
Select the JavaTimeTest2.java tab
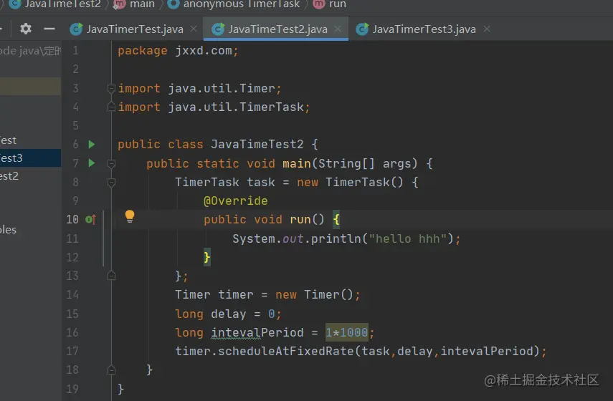click(x=276, y=29)
